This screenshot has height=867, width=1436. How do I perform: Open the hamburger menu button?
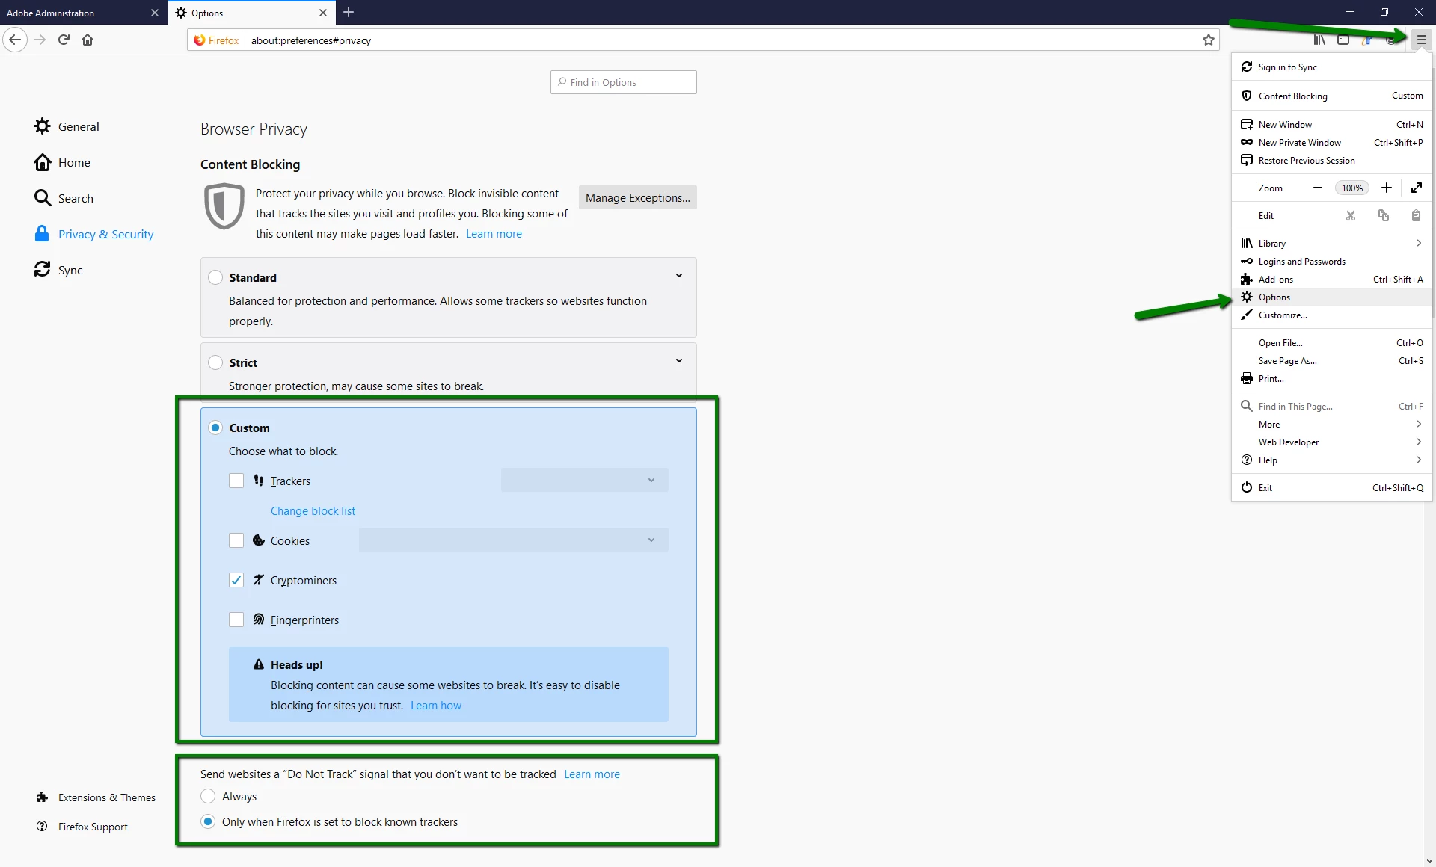click(x=1421, y=40)
